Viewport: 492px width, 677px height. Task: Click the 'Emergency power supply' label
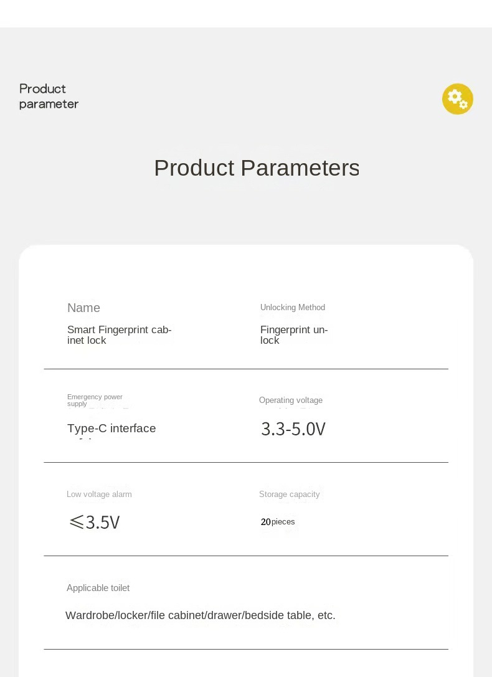[95, 400]
